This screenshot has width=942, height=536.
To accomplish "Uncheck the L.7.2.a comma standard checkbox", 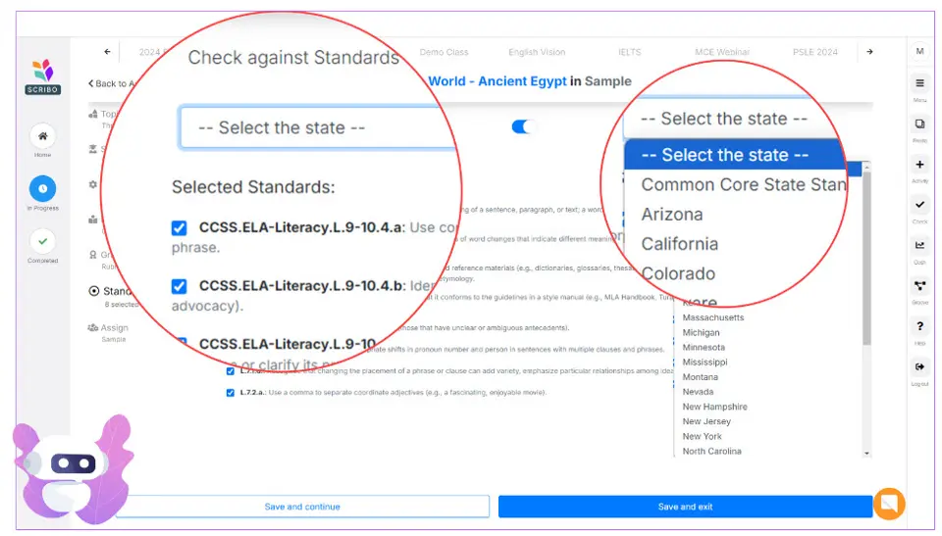I will tap(231, 393).
